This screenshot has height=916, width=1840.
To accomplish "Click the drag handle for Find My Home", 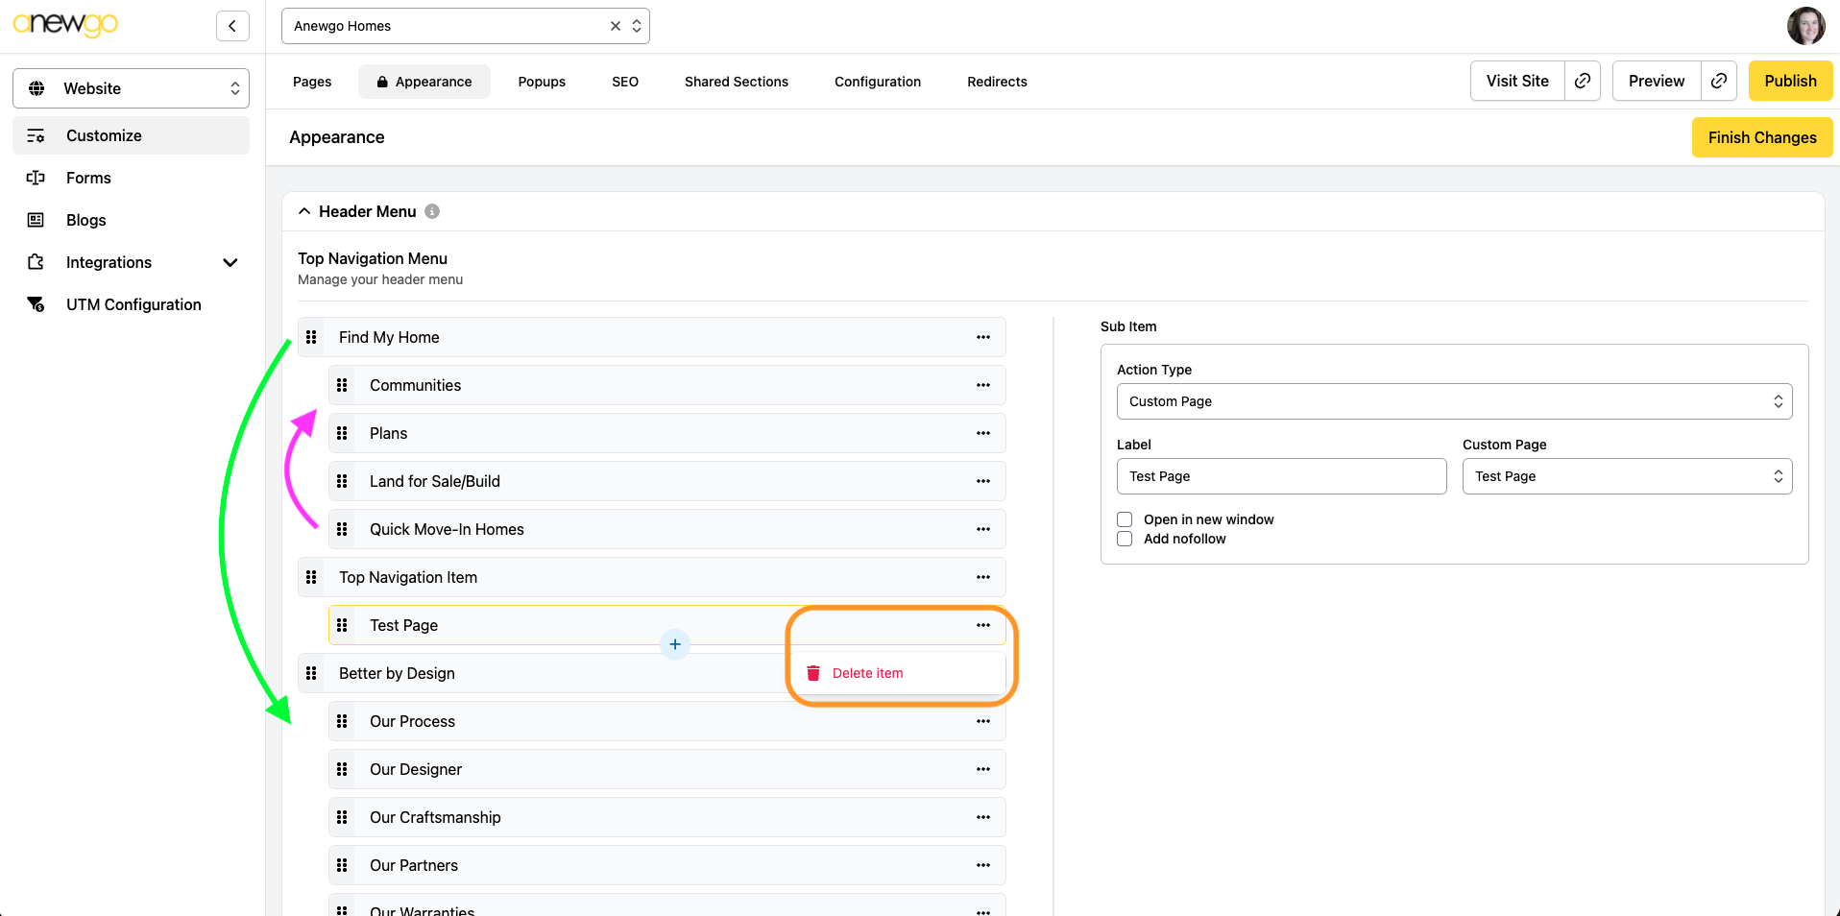I will [311, 337].
